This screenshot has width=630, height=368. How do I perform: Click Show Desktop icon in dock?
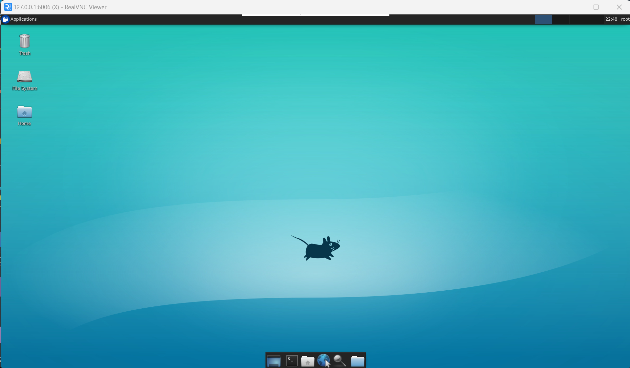click(x=273, y=361)
